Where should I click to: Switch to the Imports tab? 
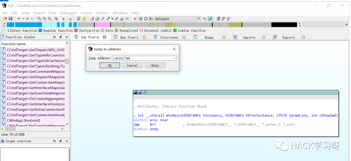249,37
